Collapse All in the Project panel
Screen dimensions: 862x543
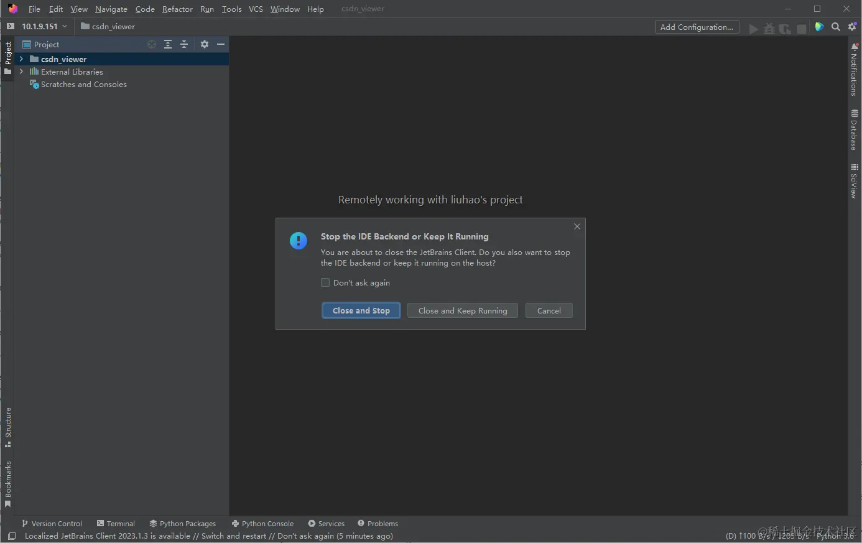pos(184,44)
